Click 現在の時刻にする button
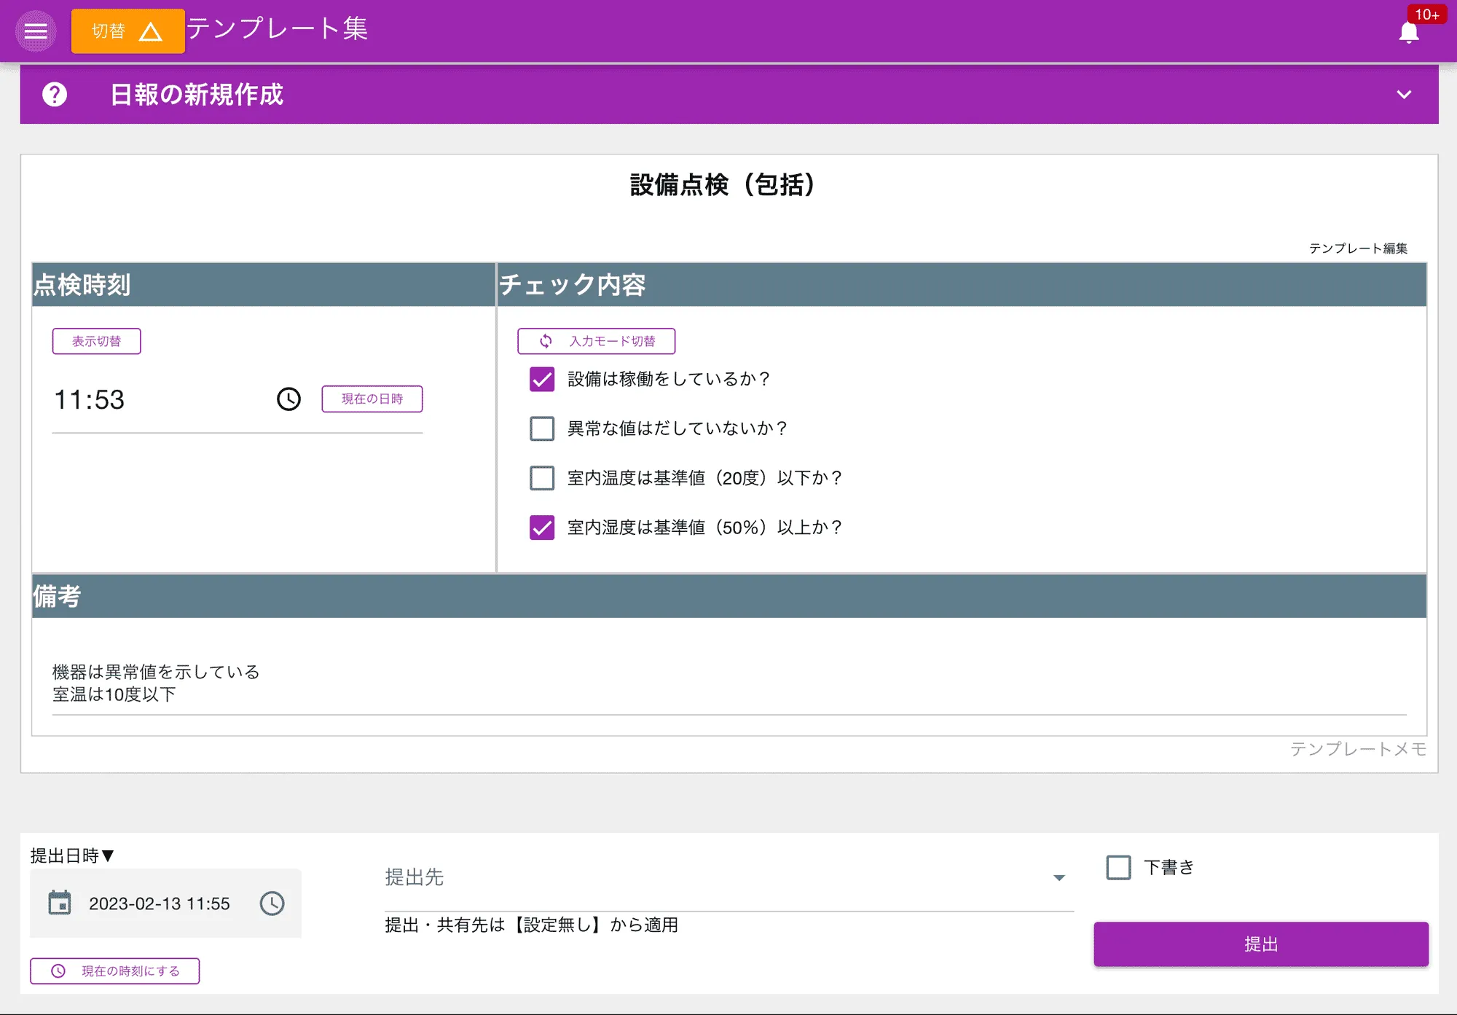The height and width of the screenshot is (1015, 1457). pos(114,971)
